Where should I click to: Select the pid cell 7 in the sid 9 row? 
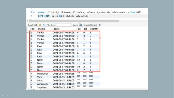tap(84, 70)
